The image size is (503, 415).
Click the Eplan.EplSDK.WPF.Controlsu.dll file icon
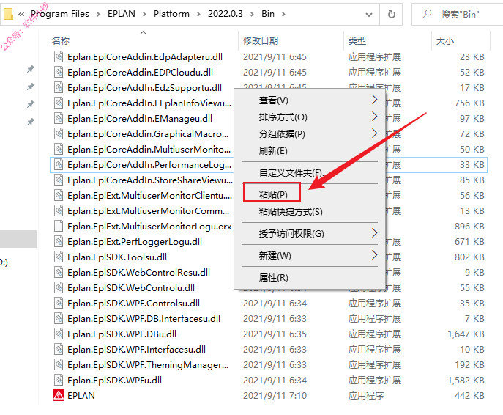(59, 304)
